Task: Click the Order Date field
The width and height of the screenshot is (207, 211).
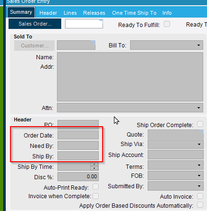Action: 78,135
